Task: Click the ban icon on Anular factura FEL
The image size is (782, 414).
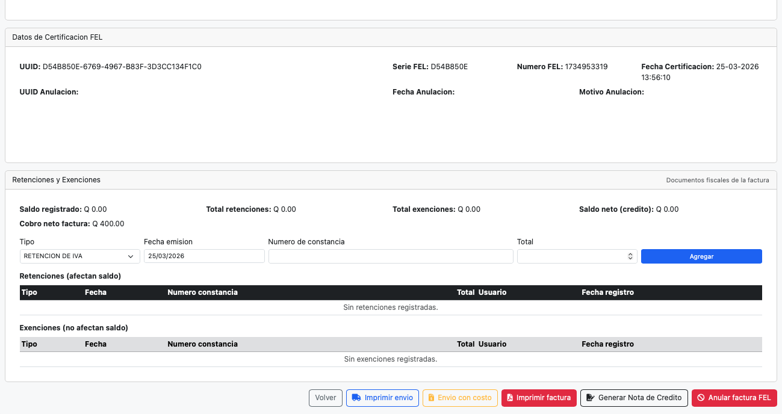Action: pyautogui.click(x=701, y=398)
